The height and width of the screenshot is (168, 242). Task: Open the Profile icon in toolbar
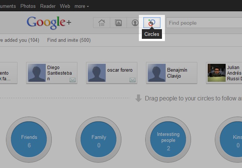pyautogui.click(x=135, y=23)
